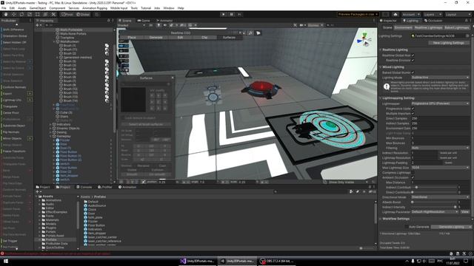Switch to the Occlusion tab
Viewport: 474px width, 266px height.
click(433, 21)
